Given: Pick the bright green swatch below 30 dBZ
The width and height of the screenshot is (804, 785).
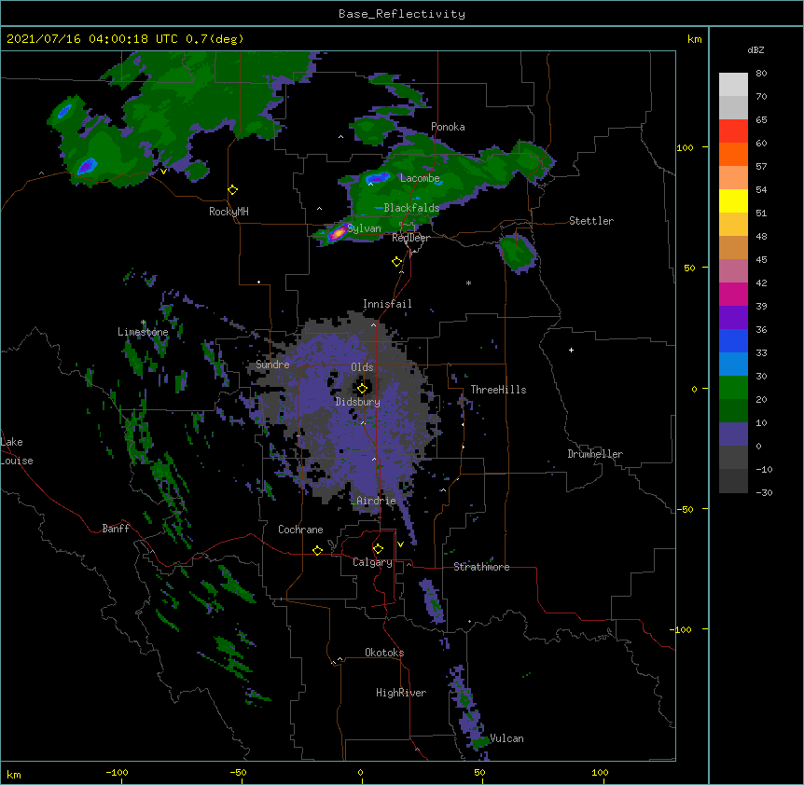Looking at the screenshot, I should tap(733, 388).
